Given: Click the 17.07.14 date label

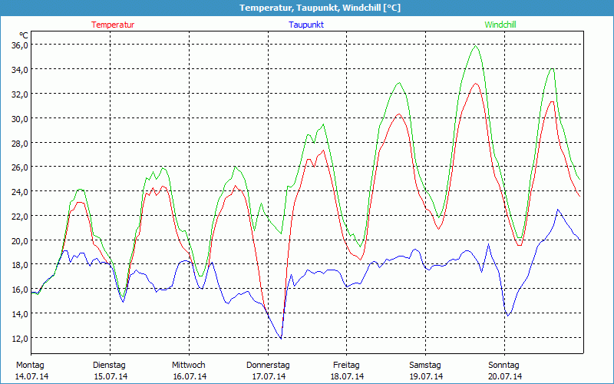Looking at the screenshot, I should [x=269, y=376].
